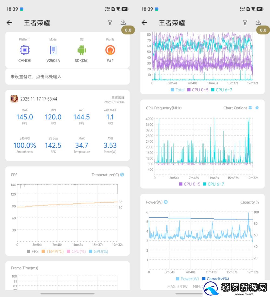Screen dimensions: 270x297
Task: Select the CANOE platform chip icon
Action: (25, 50)
